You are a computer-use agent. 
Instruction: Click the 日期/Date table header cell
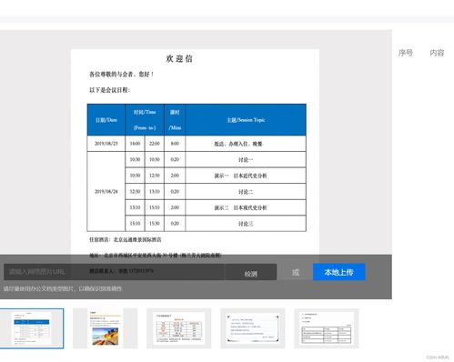(x=106, y=120)
